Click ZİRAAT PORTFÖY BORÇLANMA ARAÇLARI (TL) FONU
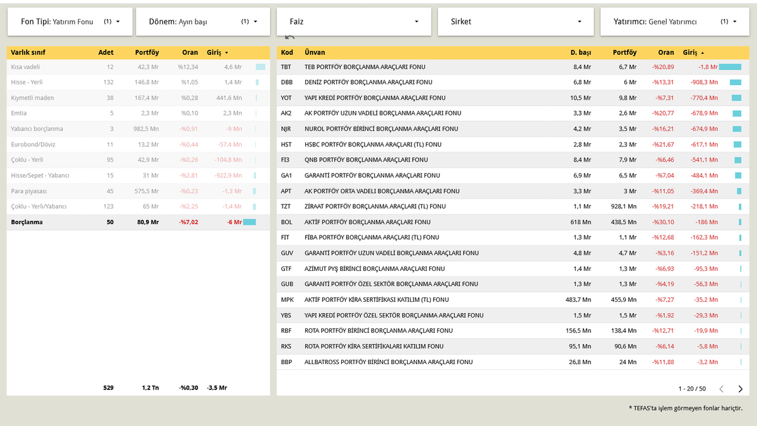Viewport: 757px width, 426px height. click(375, 206)
